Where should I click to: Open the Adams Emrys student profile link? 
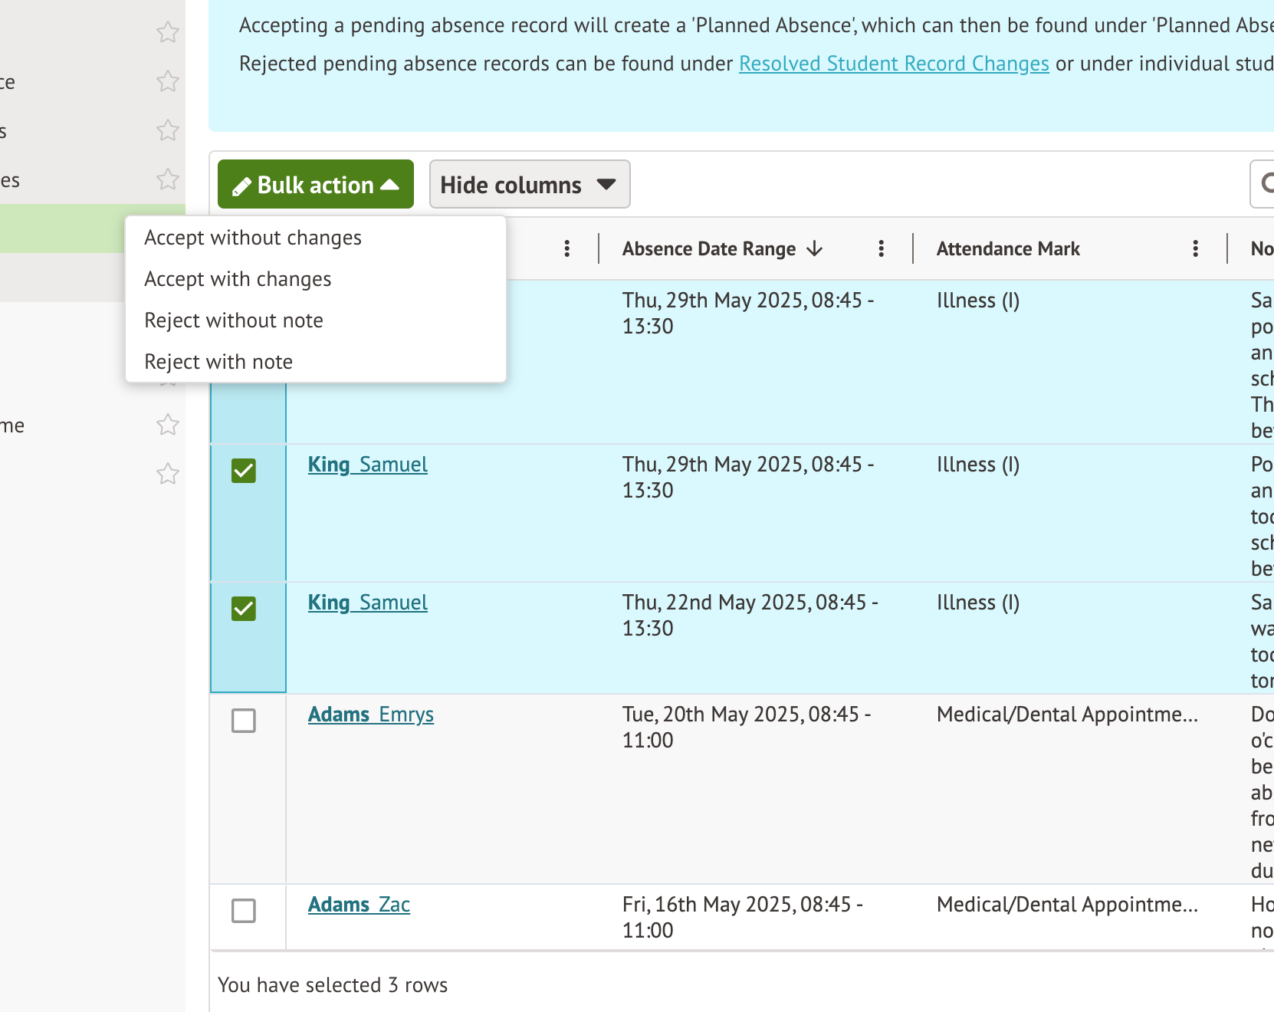(x=370, y=715)
